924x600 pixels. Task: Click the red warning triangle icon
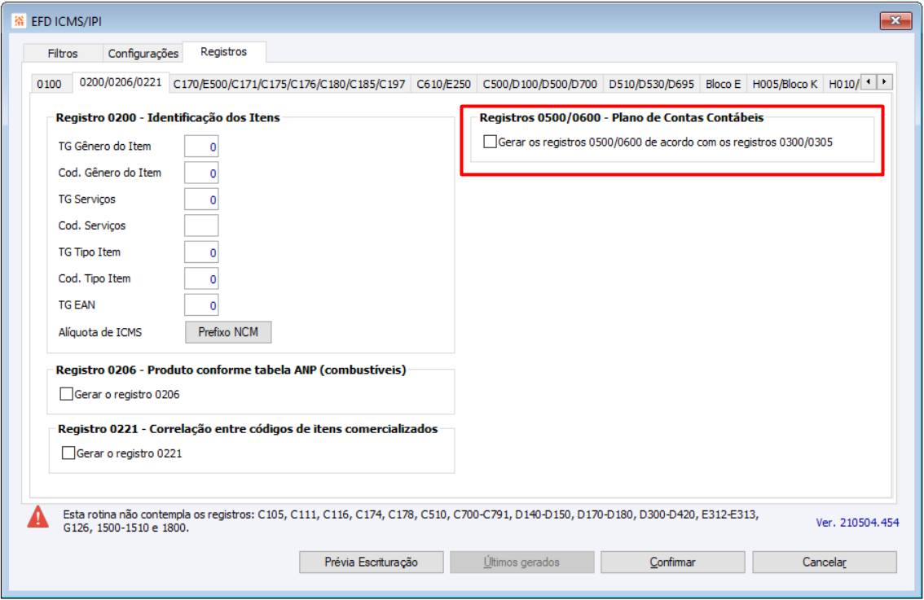coord(38,517)
